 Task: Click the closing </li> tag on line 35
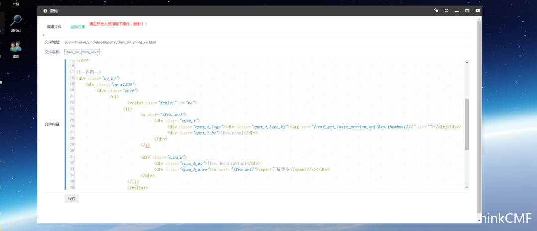tap(133, 182)
